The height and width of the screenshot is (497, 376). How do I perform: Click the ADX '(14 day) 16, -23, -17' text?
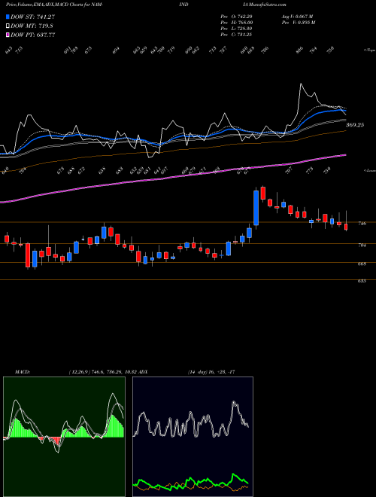[211, 372]
